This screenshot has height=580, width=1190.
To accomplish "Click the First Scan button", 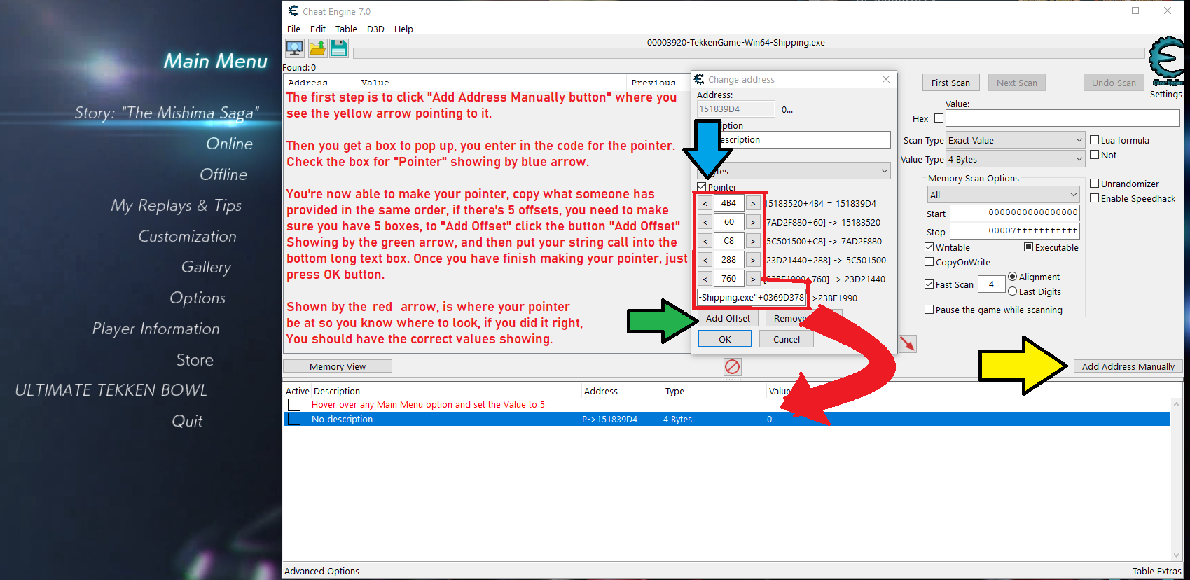I will tap(950, 83).
